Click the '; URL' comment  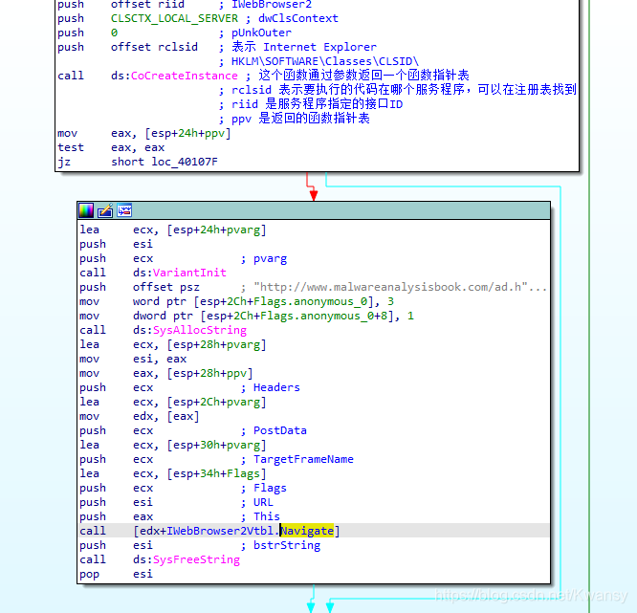coord(257,502)
